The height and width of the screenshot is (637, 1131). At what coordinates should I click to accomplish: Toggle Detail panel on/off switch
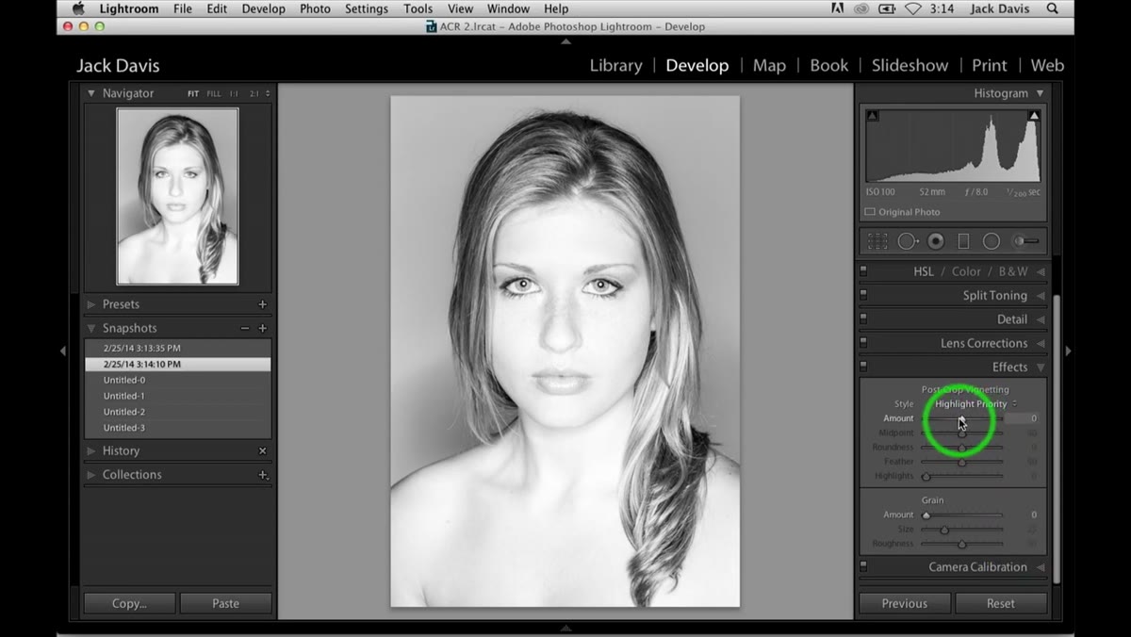click(x=863, y=319)
